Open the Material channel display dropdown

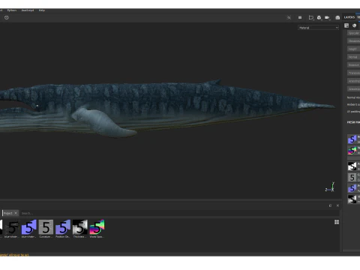click(x=319, y=28)
